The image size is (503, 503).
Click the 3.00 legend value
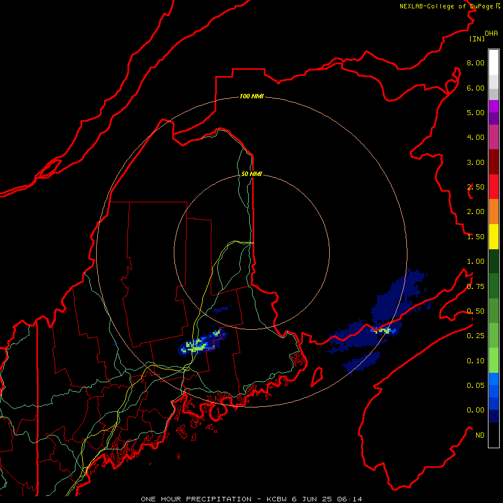pyautogui.click(x=476, y=162)
